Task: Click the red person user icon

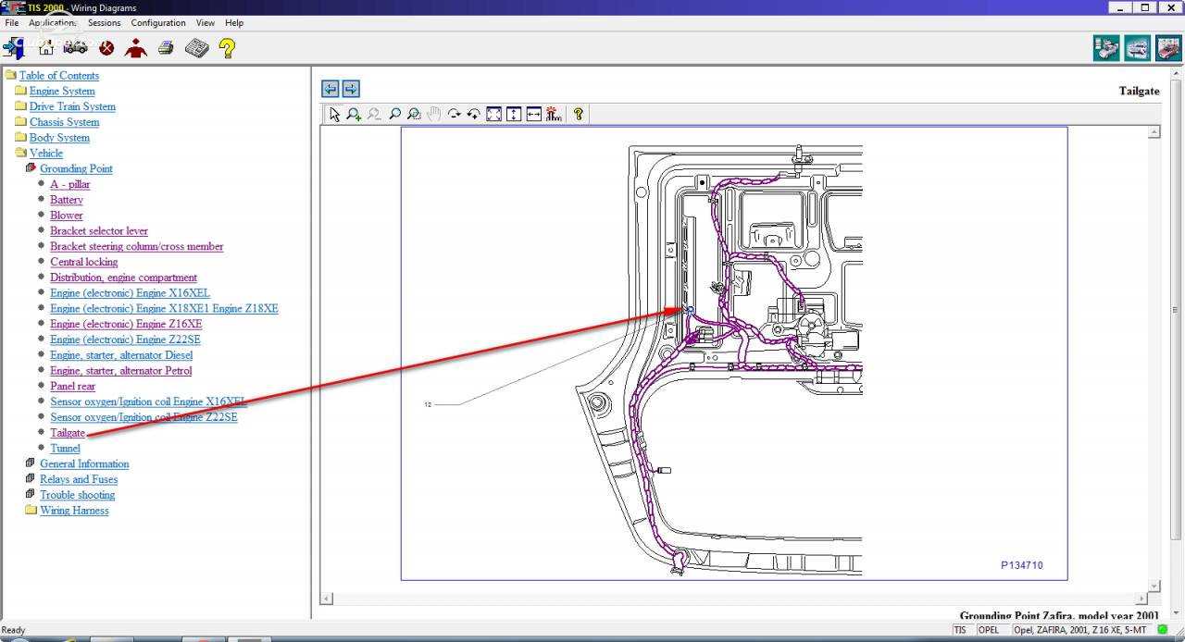Action: pos(136,47)
